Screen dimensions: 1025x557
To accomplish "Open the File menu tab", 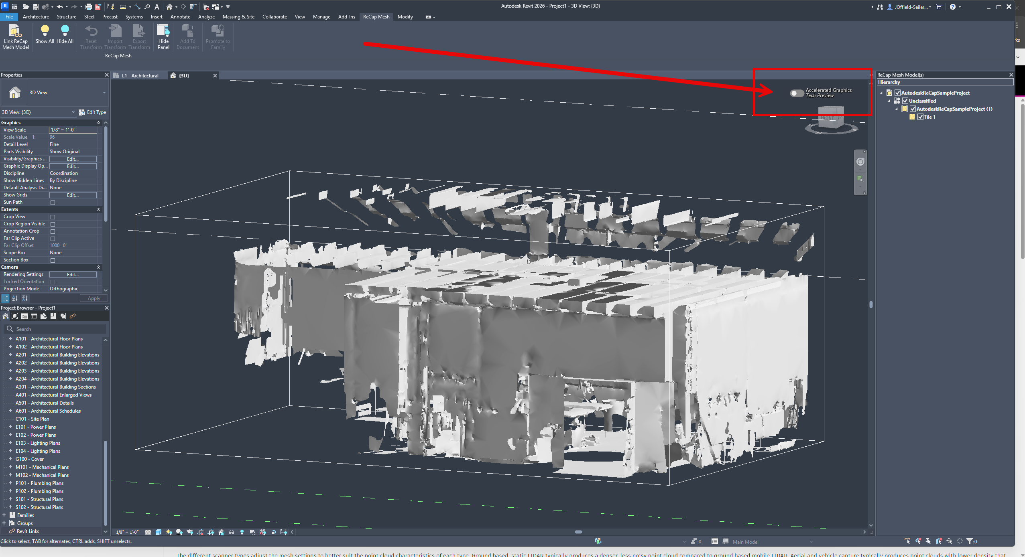I will (x=9, y=17).
